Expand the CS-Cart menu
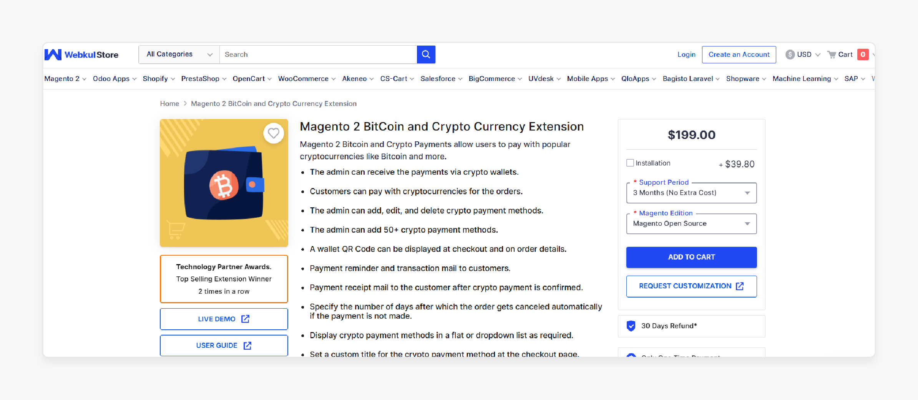The height and width of the screenshot is (400, 918). (x=397, y=79)
